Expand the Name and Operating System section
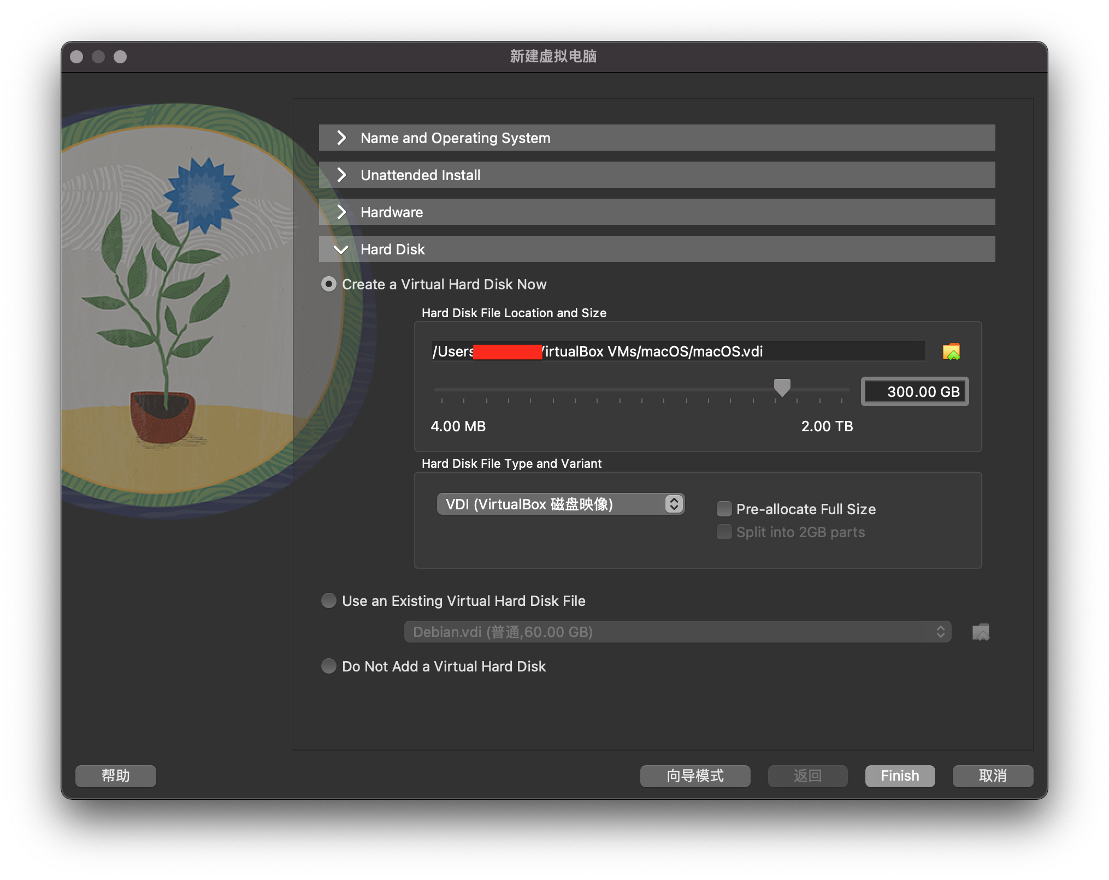 pos(657,138)
